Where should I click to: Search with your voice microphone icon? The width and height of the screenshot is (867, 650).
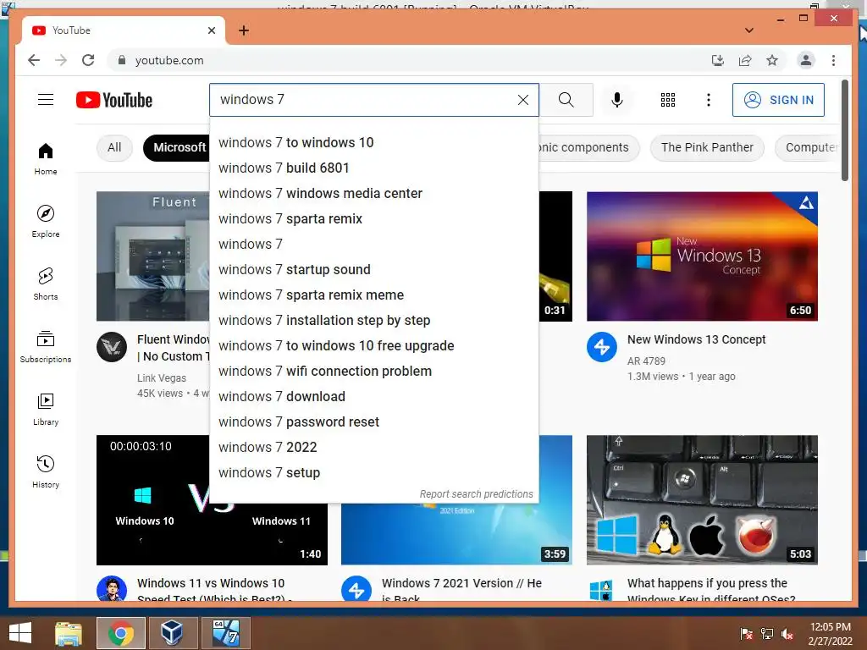coord(617,100)
